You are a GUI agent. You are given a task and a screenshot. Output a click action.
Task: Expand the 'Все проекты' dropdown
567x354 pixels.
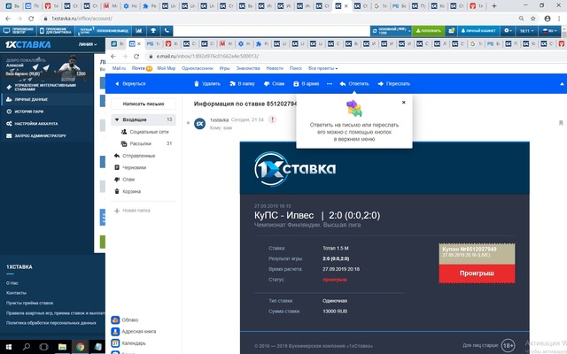[x=322, y=68]
